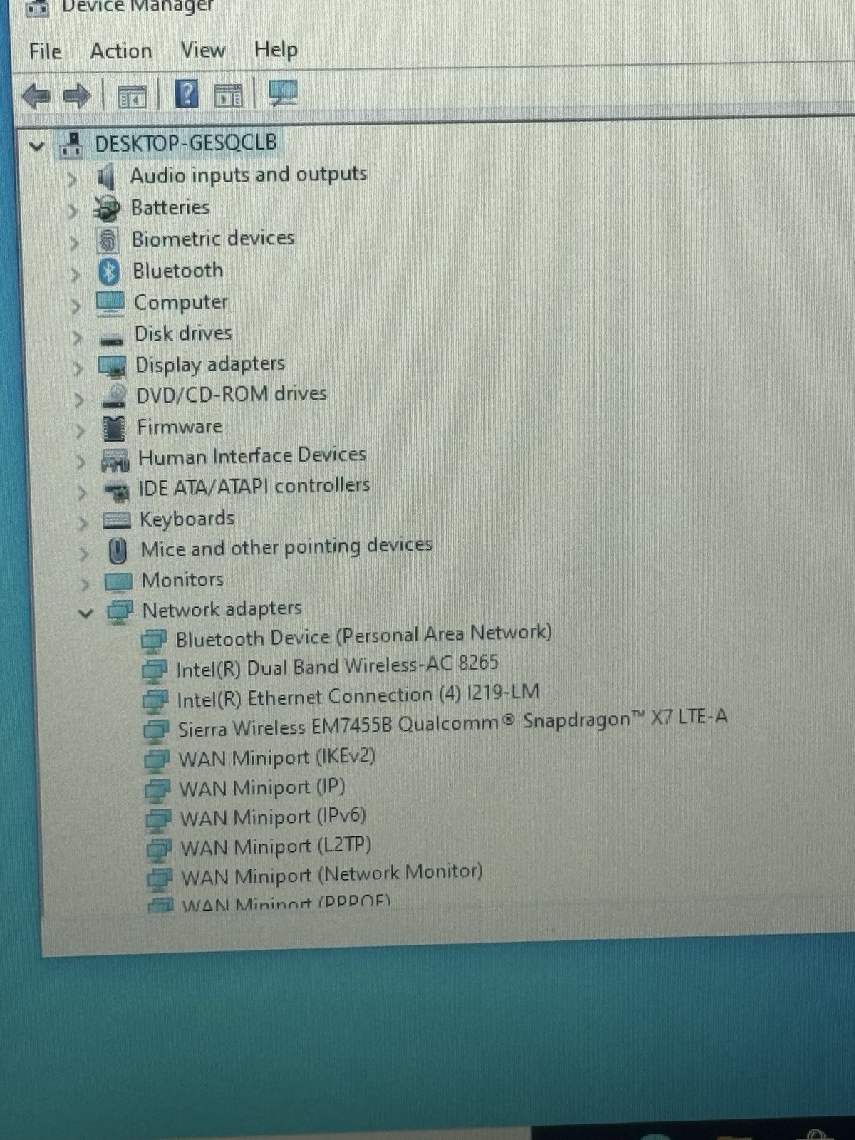This screenshot has height=1140, width=855.
Task: Click the Monitors category icon
Action: pos(118,582)
